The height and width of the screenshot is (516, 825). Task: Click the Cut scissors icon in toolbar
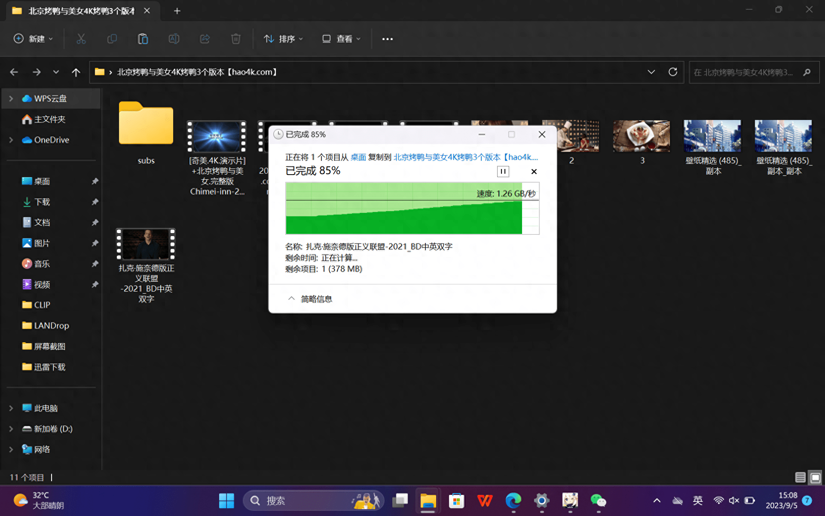pos(81,39)
